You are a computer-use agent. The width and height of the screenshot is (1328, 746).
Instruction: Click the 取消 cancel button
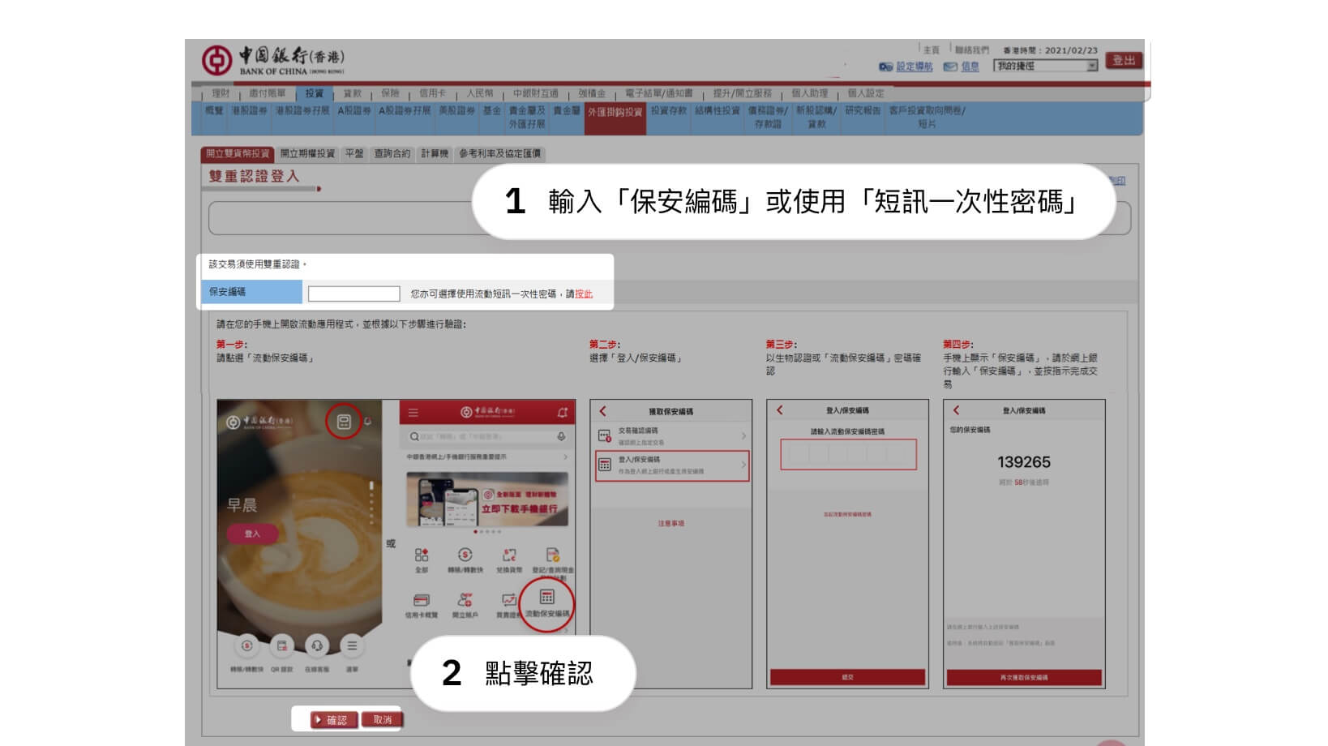pos(382,719)
